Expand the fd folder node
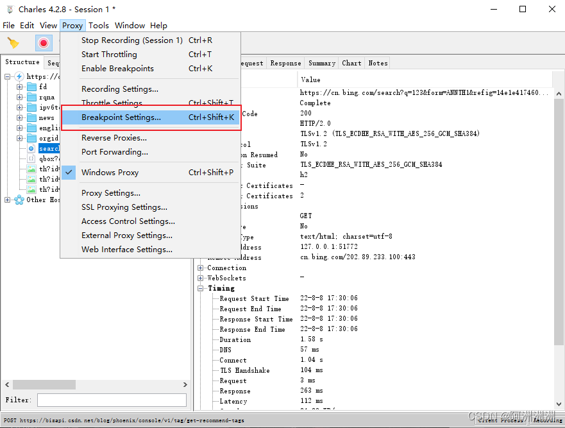565x428 pixels. (19, 87)
